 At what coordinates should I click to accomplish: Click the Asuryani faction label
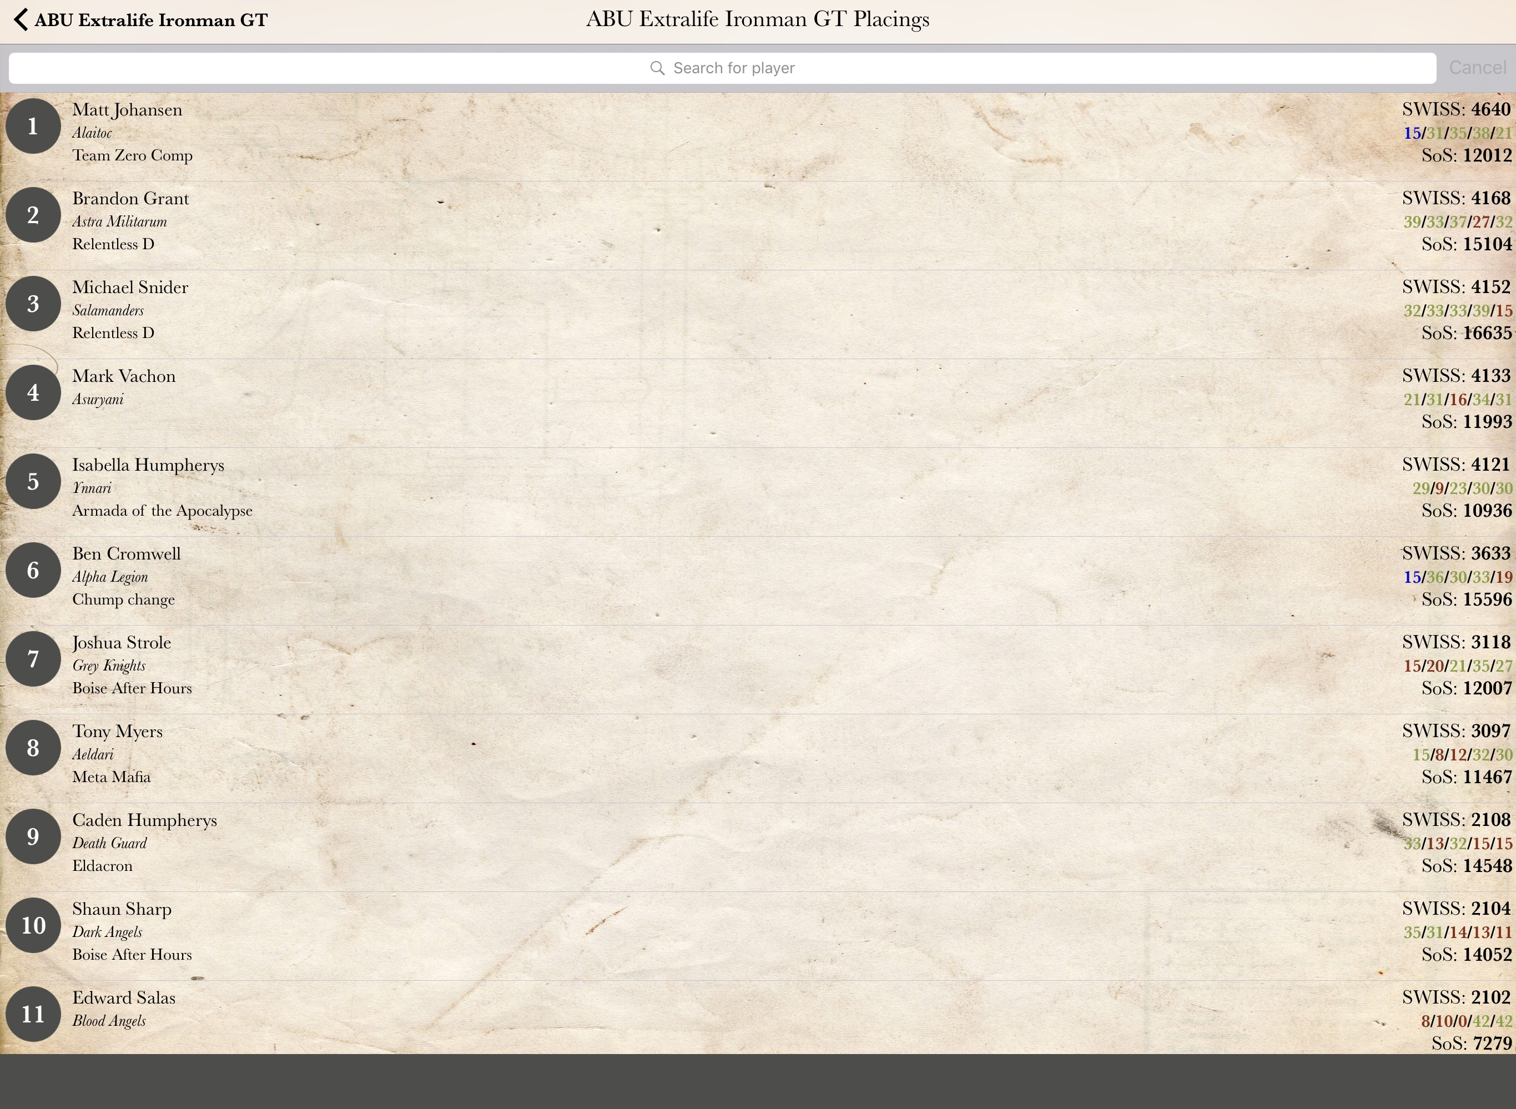98,400
